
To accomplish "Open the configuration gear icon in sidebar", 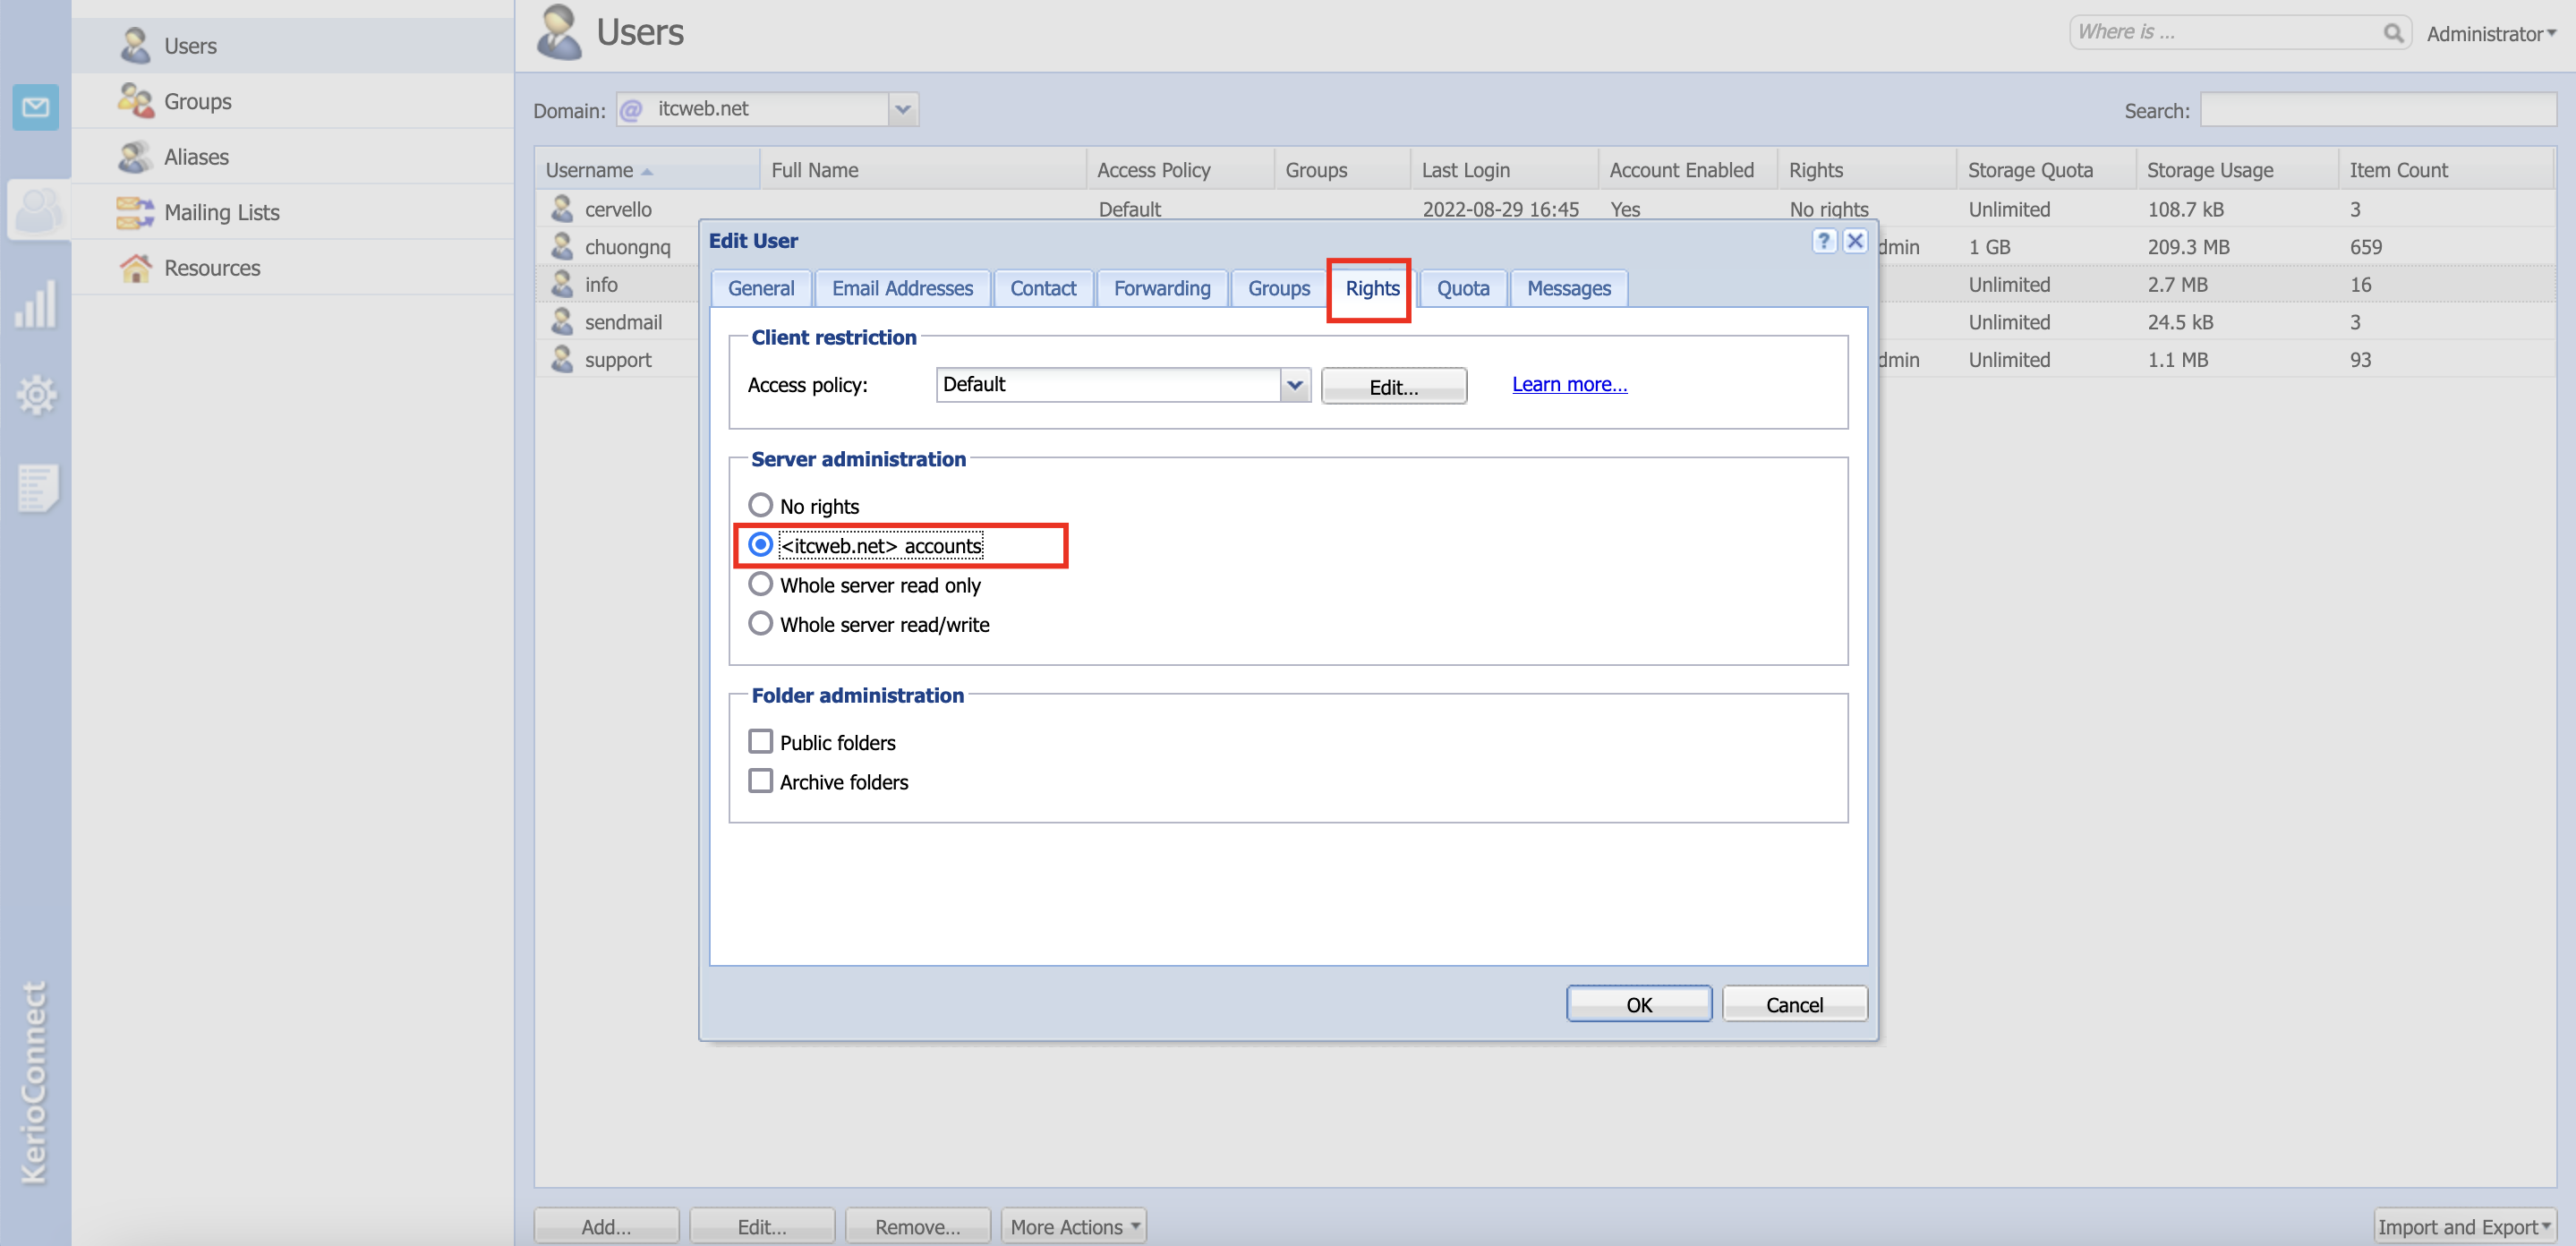I will click(36, 395).
